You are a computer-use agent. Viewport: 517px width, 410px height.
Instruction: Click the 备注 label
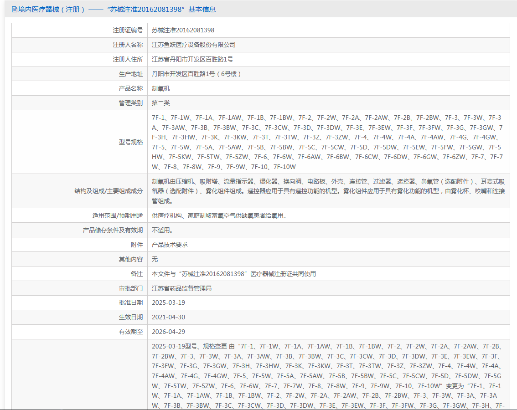coord(137,274)
